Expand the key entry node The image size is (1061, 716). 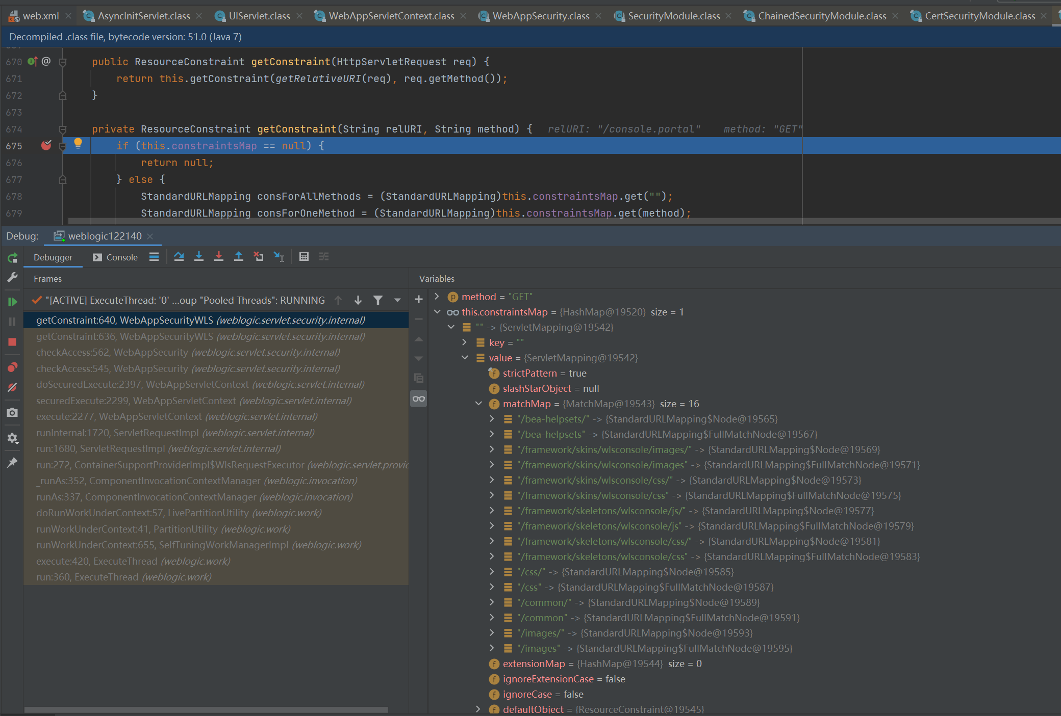pyautogui.click(x=464, y=342)
